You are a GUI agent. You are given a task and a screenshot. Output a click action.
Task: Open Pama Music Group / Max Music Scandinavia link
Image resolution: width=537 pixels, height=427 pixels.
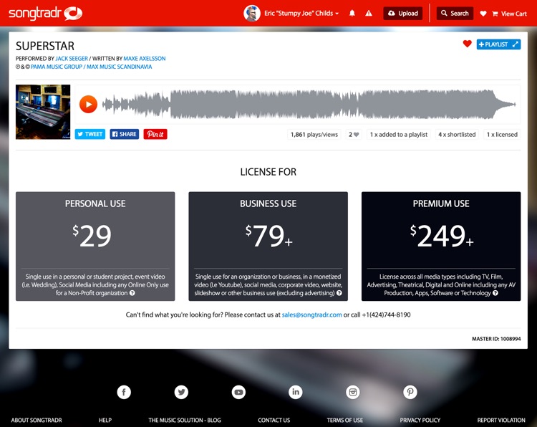91,67
